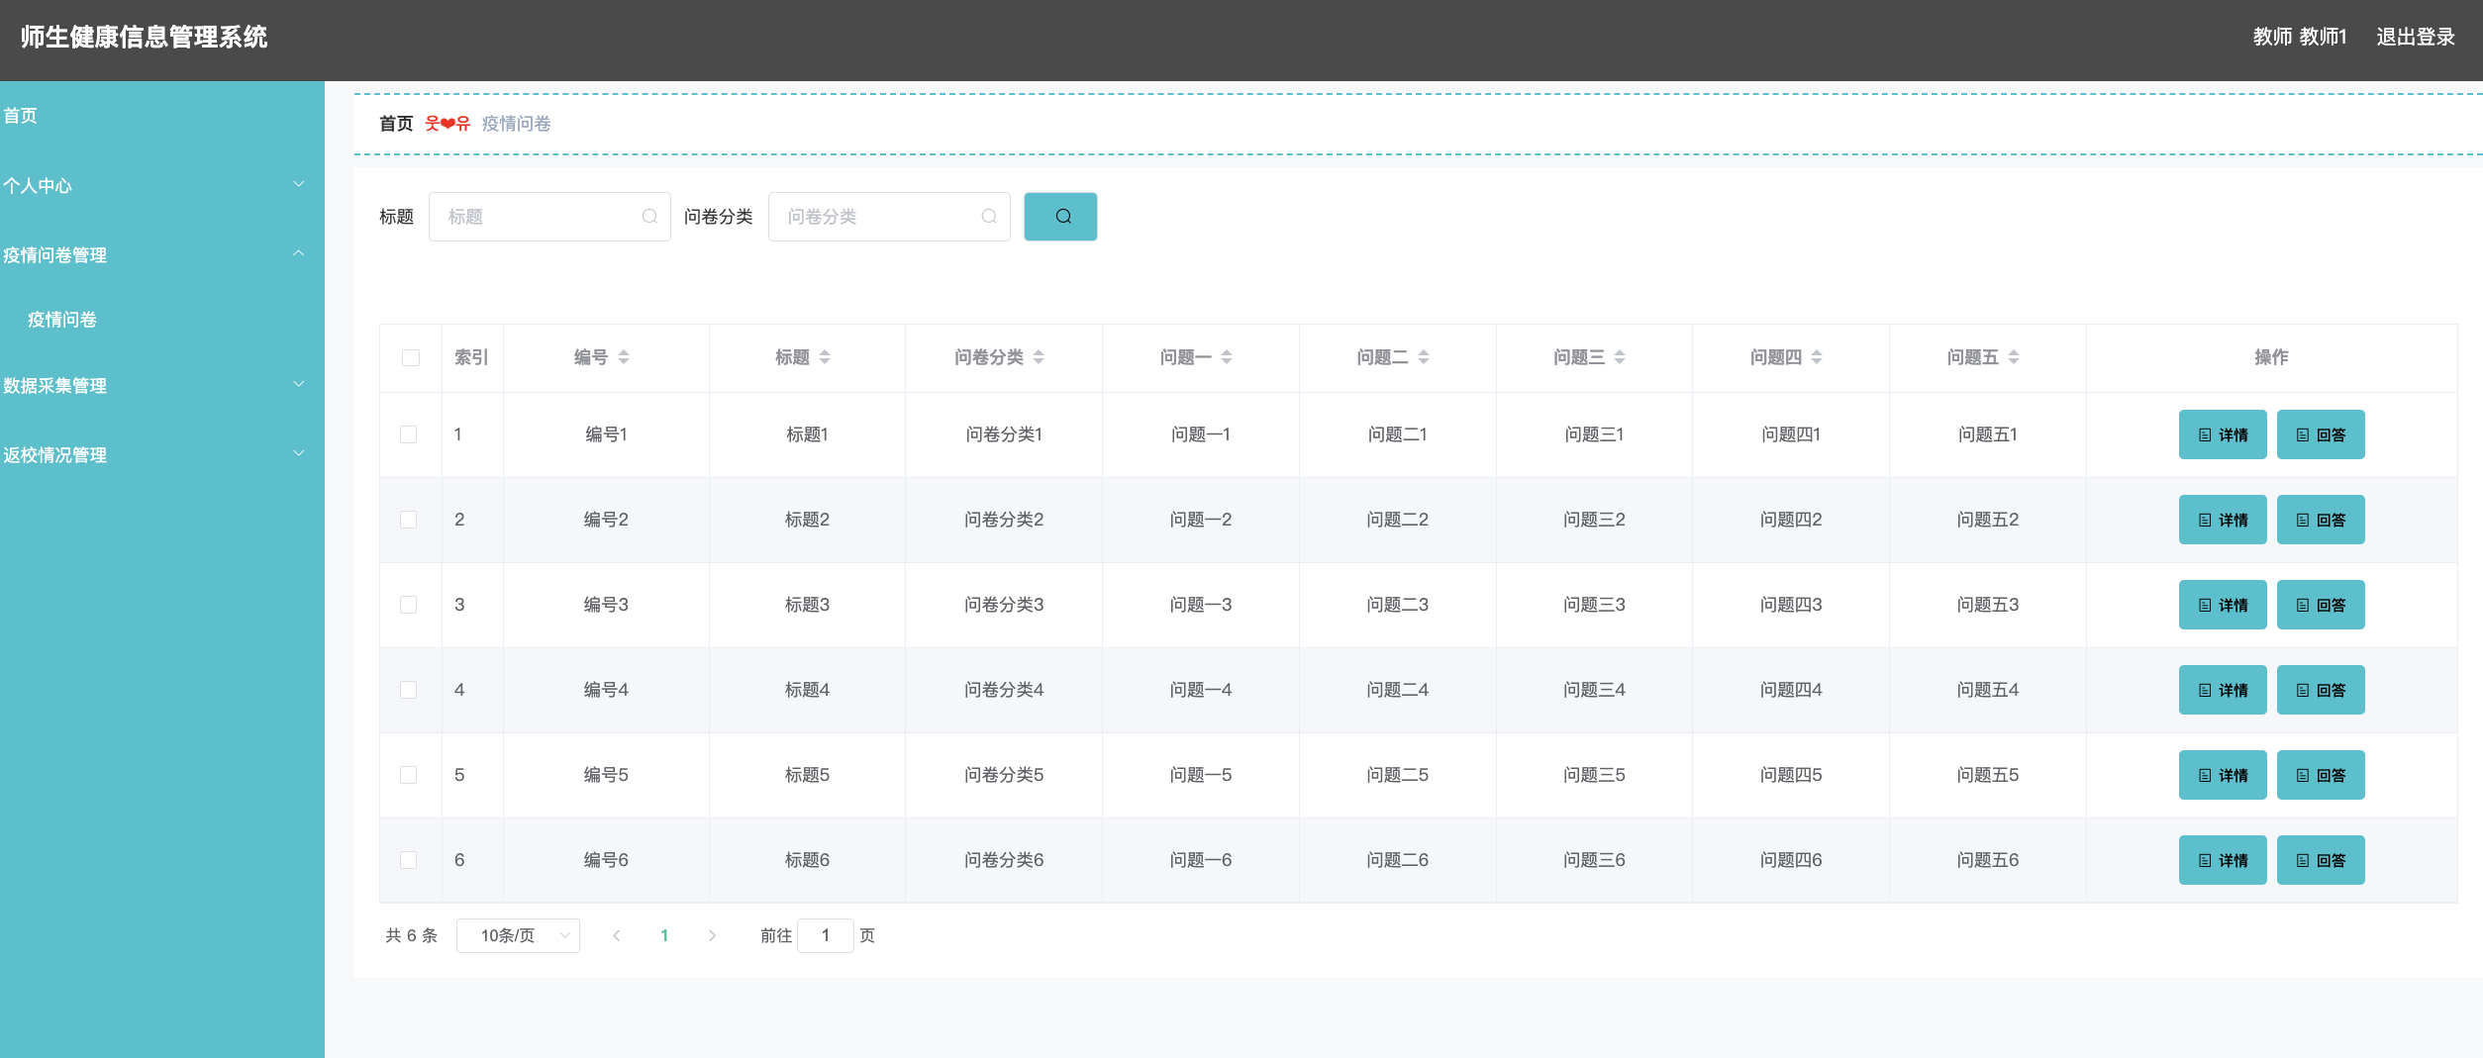The image size is (2483, 1058).
Task: Click 疫情问卷 breadcrumb item
Action: 516,124
